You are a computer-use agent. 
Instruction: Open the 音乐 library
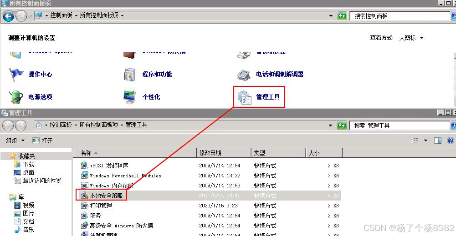[x=29, y=230]
